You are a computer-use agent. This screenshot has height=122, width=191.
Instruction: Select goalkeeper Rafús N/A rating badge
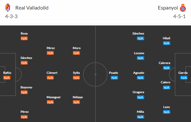coord(7,78)
